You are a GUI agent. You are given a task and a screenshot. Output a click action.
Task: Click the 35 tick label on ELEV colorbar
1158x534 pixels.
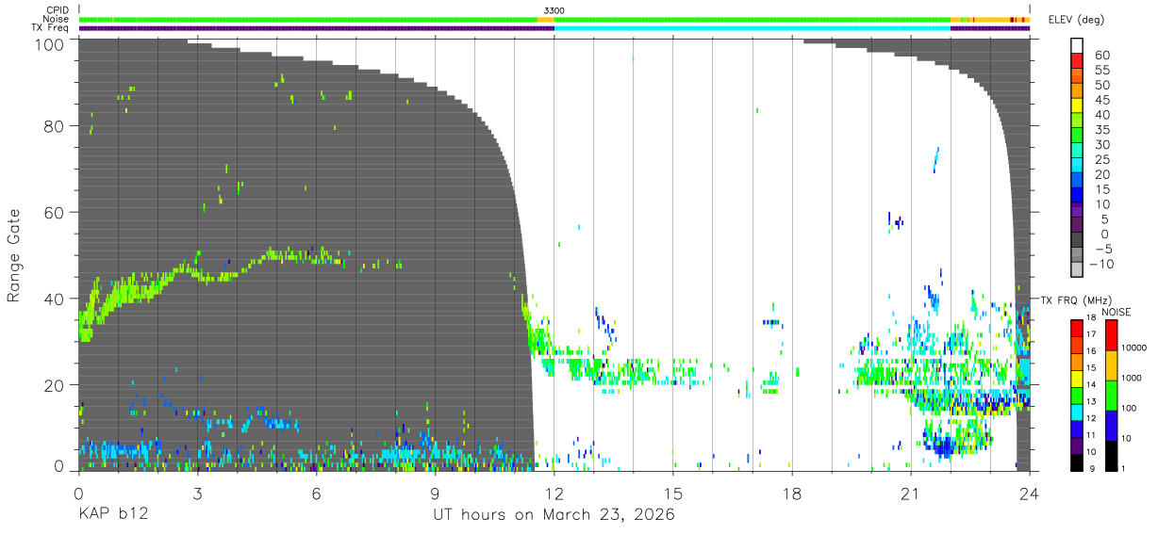(1100, 129)
